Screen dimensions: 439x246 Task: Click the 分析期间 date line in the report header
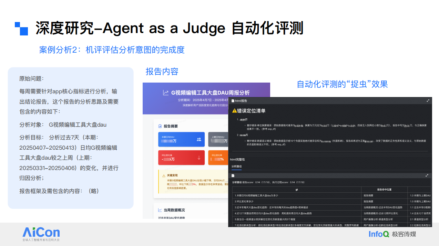click(203, 100)
